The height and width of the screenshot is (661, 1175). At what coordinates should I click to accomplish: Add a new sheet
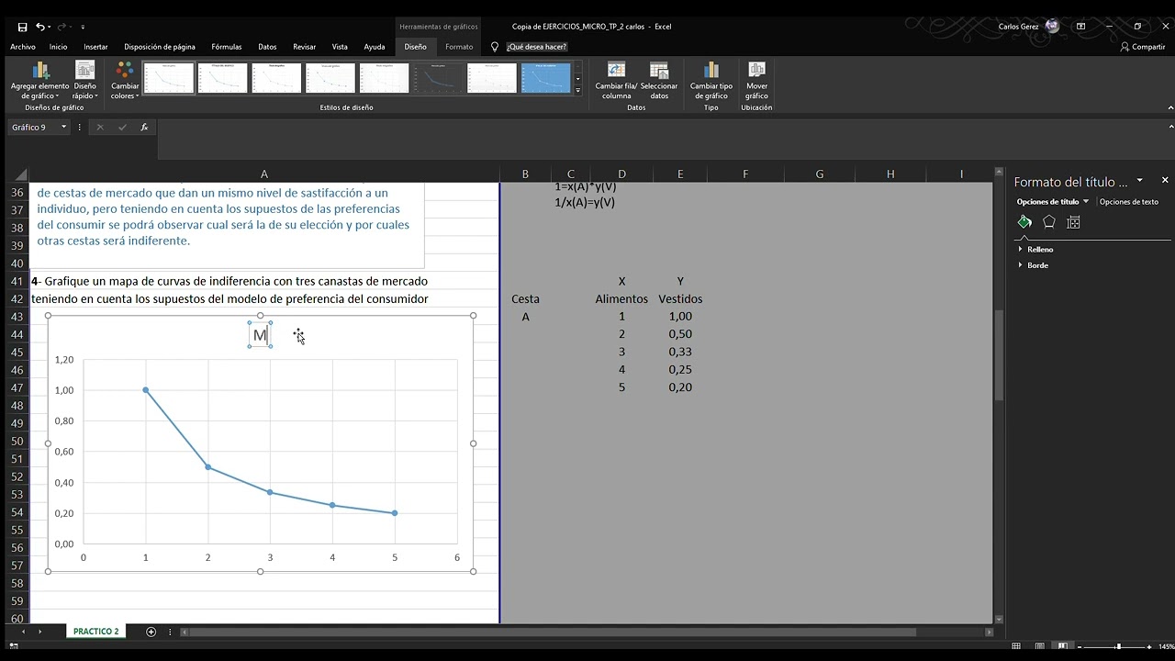point(151,632)
